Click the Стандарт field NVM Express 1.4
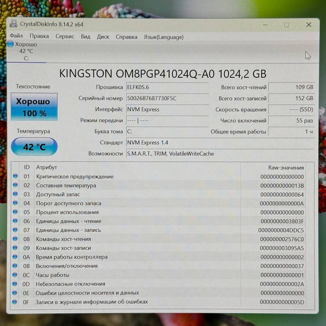The image size is (326, 326). point(220,142)
